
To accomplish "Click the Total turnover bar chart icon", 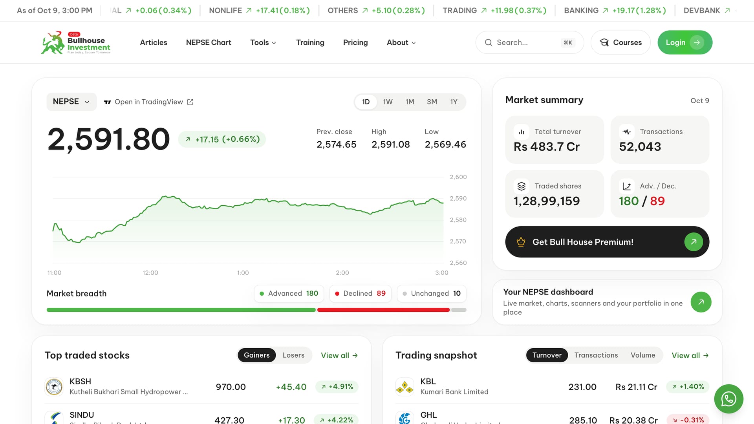I will [x=522, y=132].
